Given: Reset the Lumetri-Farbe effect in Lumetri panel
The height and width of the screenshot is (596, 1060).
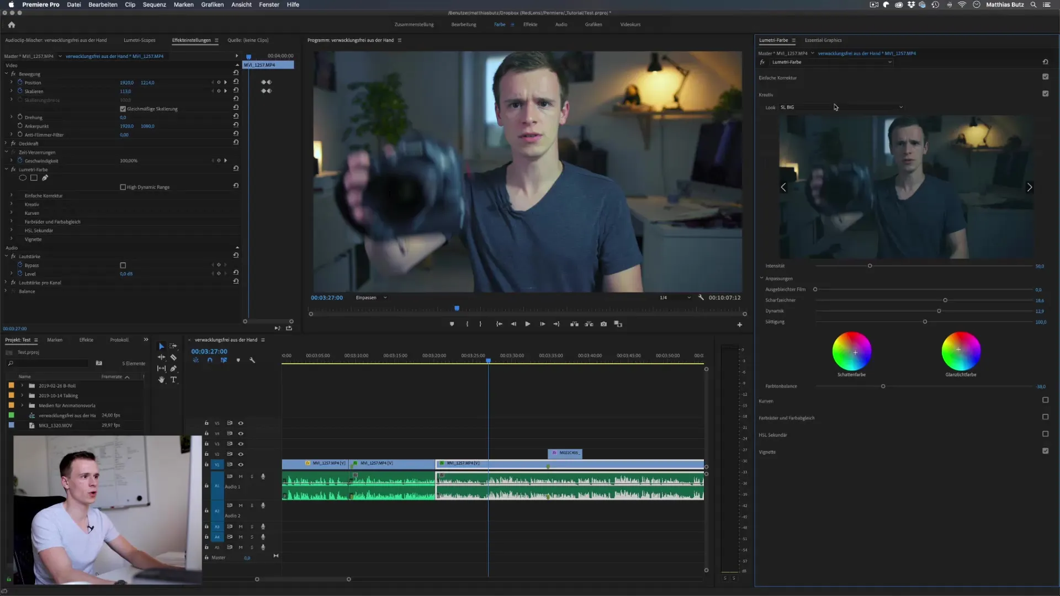Looking at the screenshot, I should click(x=1045, y=62).
